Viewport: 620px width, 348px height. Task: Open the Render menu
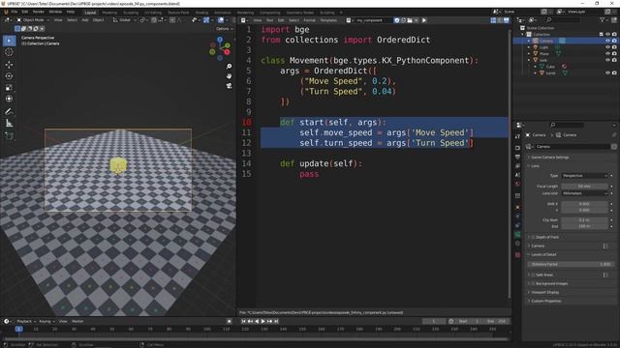[39, 12]
